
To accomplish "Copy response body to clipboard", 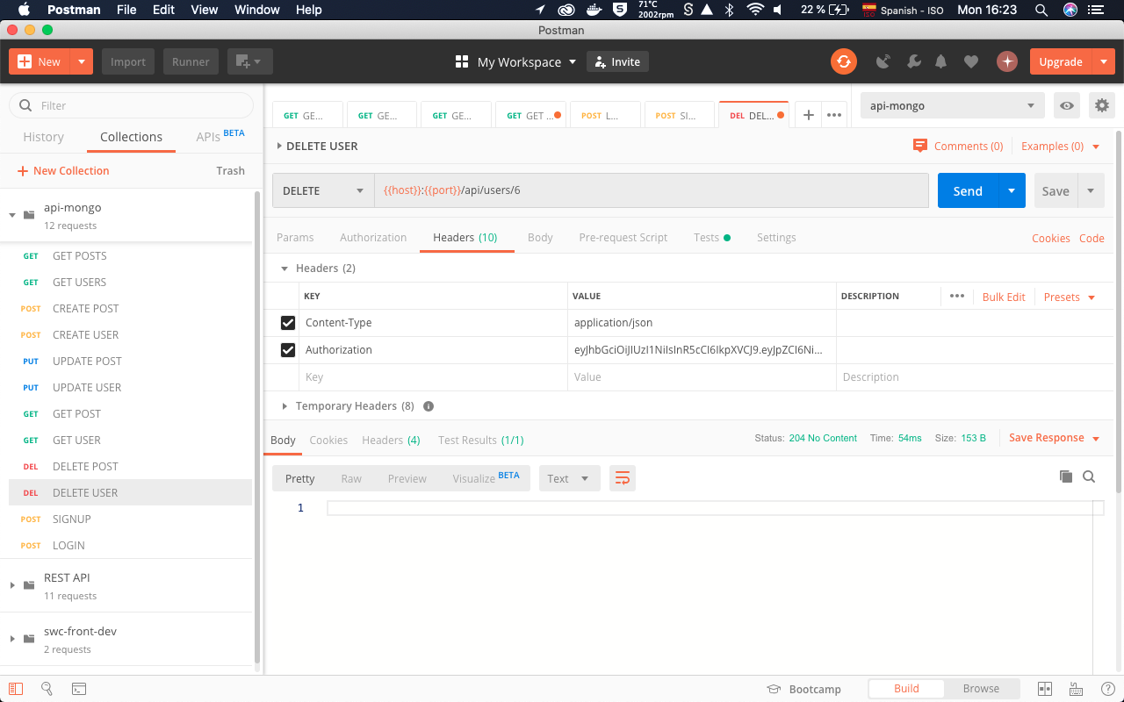I will coord(1066,476).
